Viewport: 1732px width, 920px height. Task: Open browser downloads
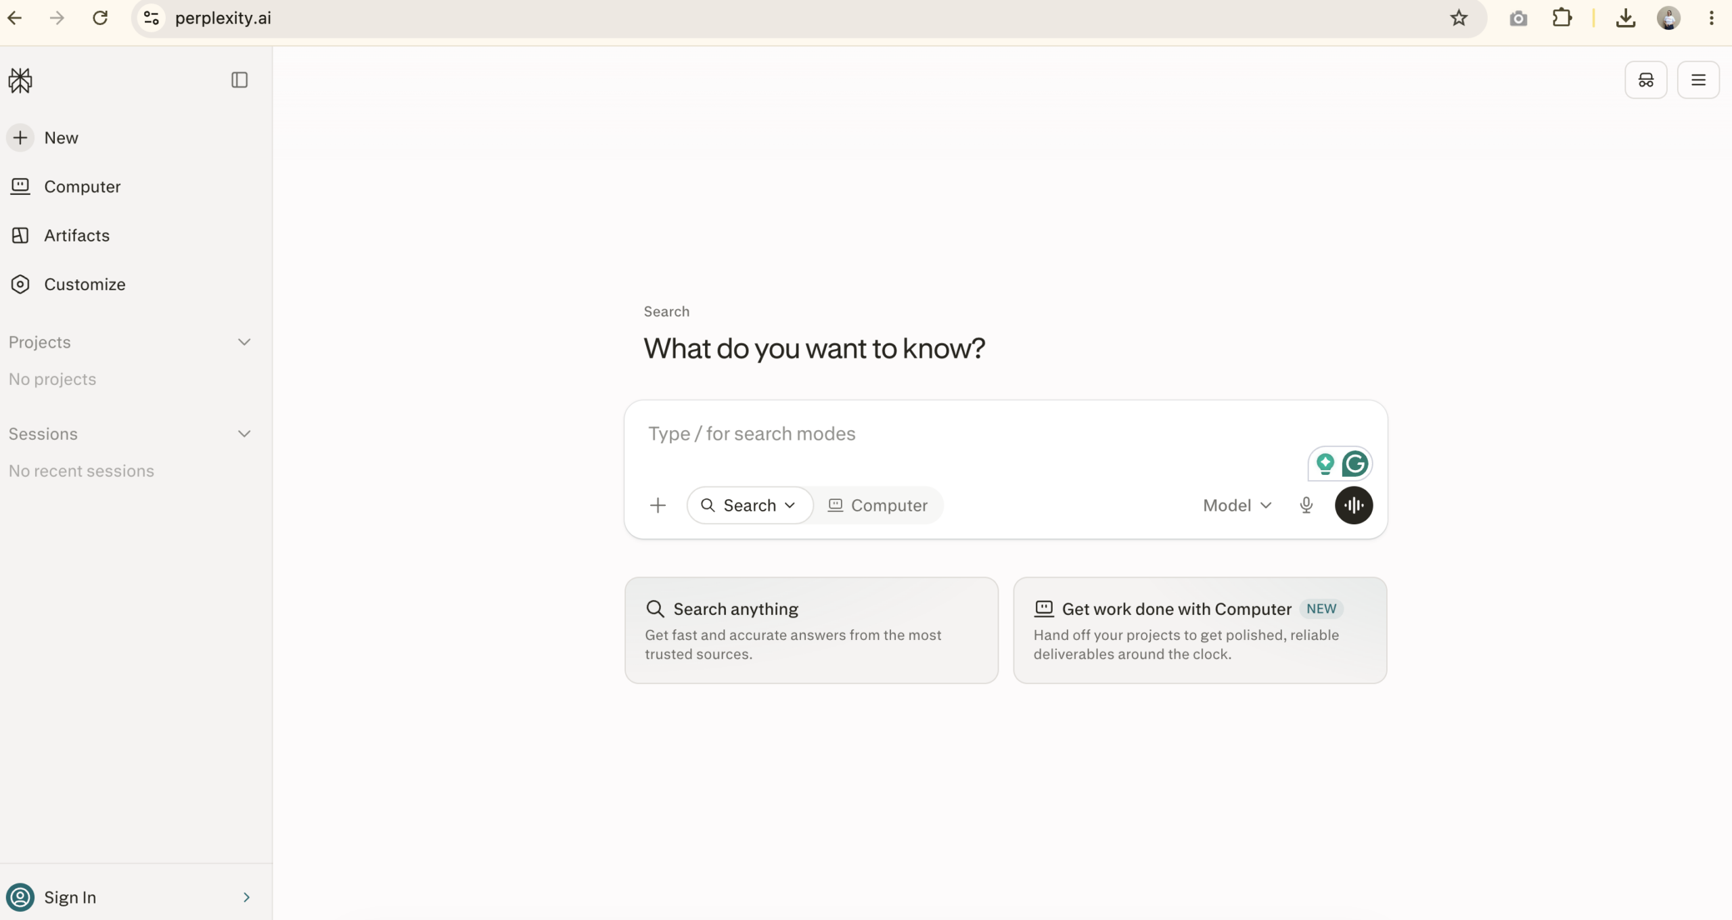point(1625,18)
